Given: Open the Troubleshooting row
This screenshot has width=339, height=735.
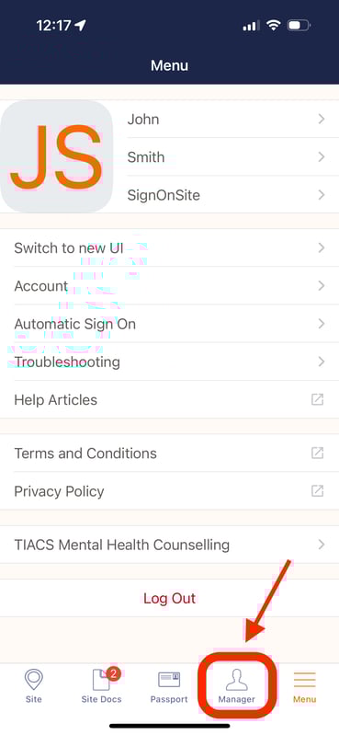Looking at the screenshot, I should [169, 362].
